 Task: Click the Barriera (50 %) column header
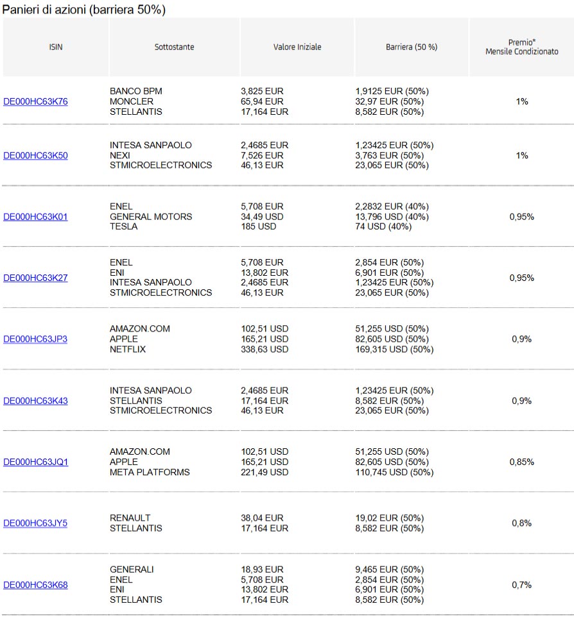412,47
